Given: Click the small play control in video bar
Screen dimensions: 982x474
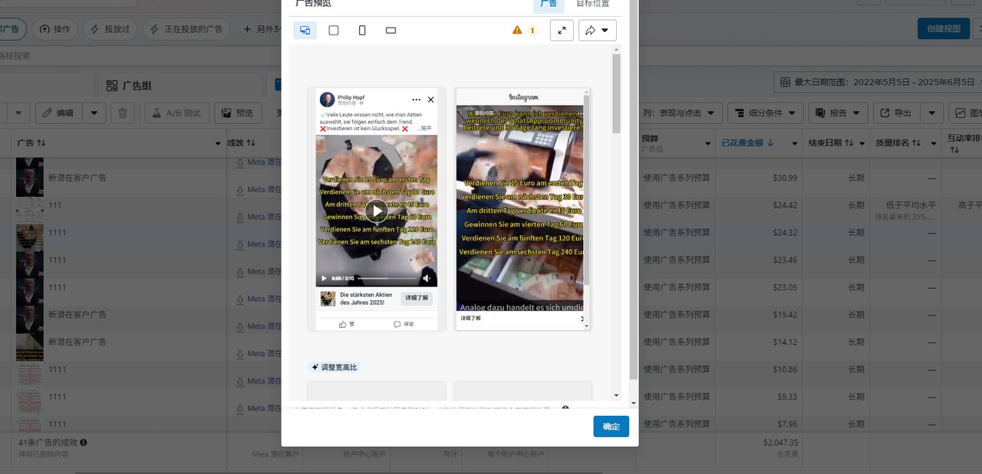Looking at the screenshot, I should click(x=324, y=279).
